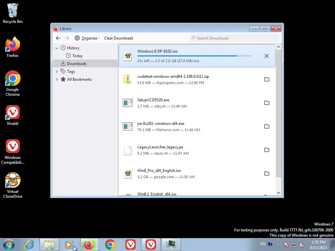The width and height of the screenshot is (335, 251).
Task: Launch Internet Explorer from the taskbar
Action: click(x=29, y=244)
